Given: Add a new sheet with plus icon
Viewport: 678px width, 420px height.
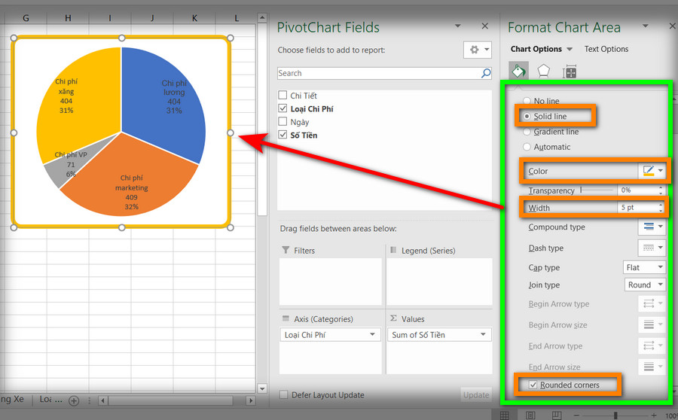Looking at the screenshot, I should 74,400.
